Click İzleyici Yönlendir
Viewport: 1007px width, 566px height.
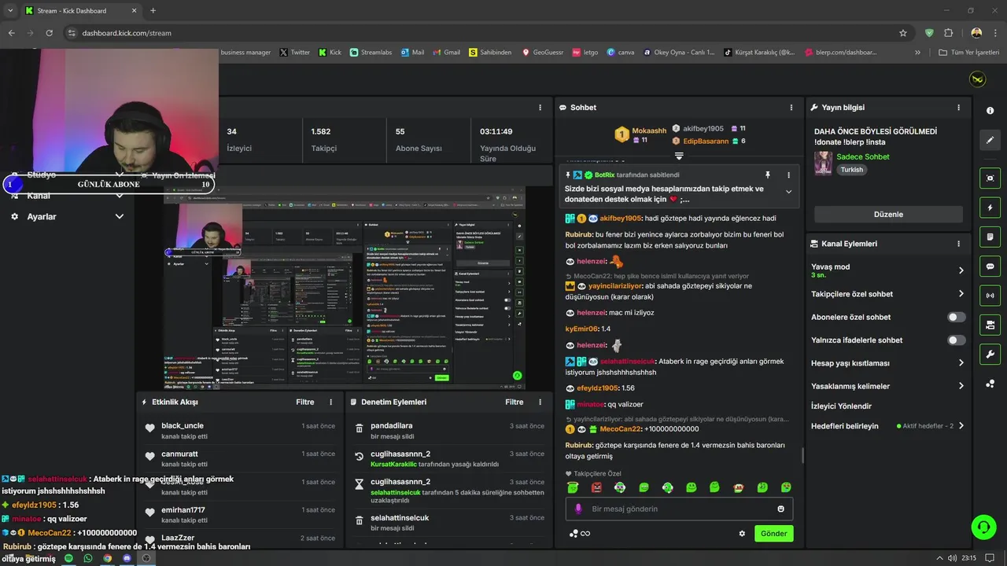pyautogui.click(x=841, y=406)
